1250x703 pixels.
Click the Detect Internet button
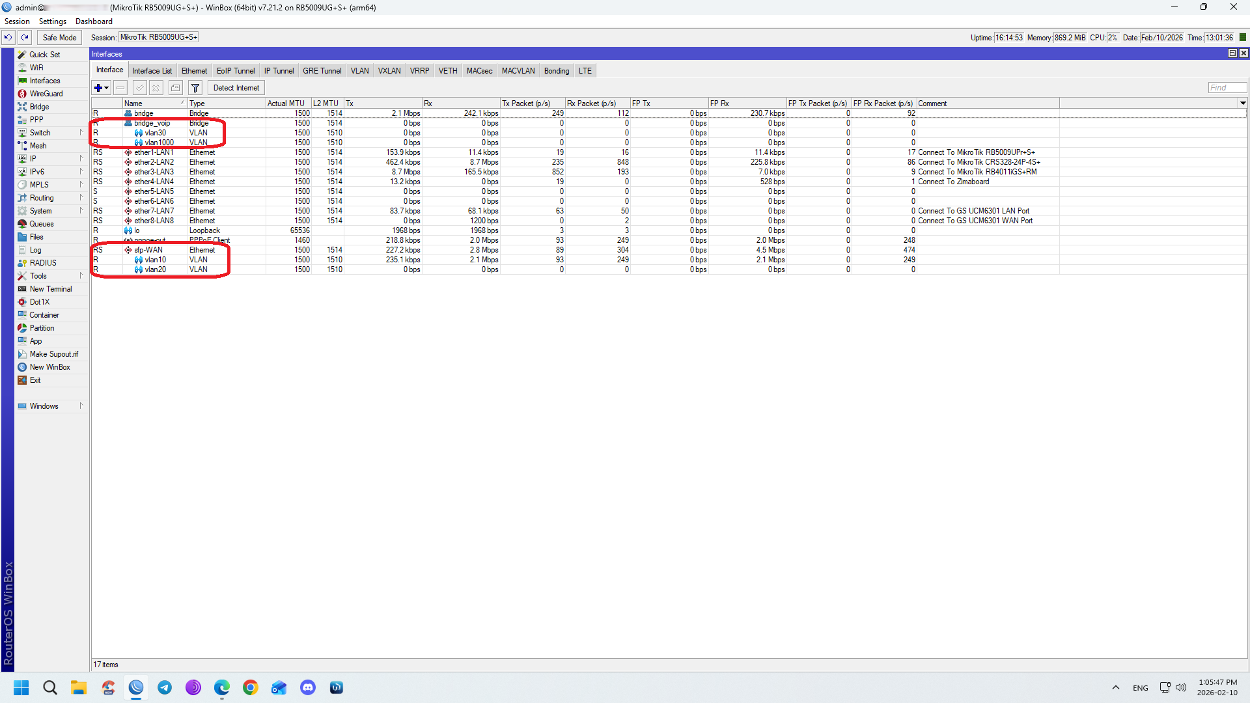236,88
